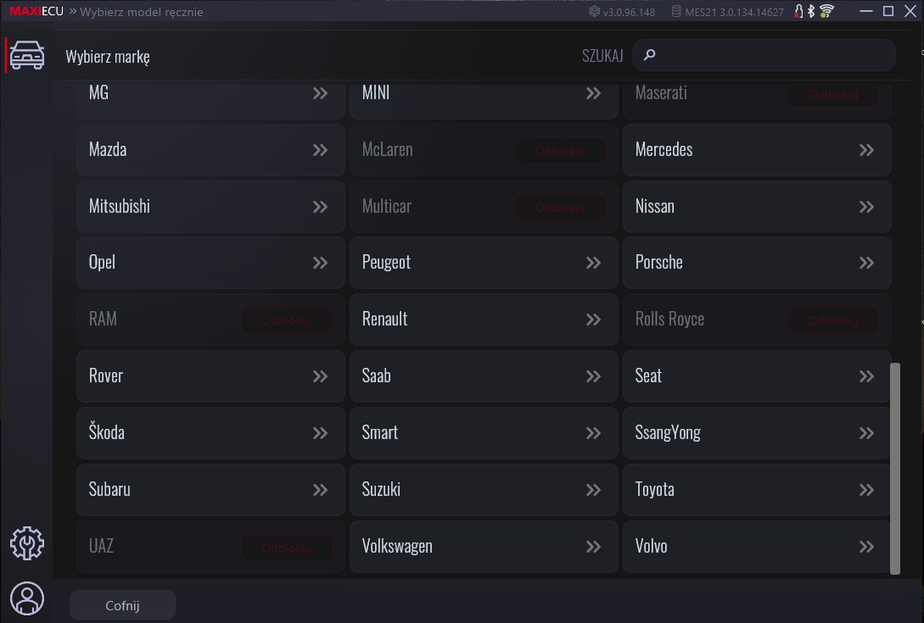Click the software version cube icon
Image resolution: width=924 pixels, height=623 pixels.
[595, 11]
